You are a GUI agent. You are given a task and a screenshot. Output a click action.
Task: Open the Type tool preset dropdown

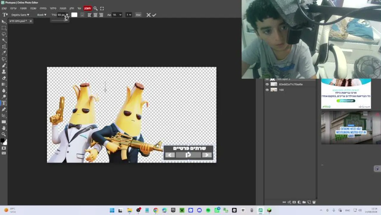[5, 15]
